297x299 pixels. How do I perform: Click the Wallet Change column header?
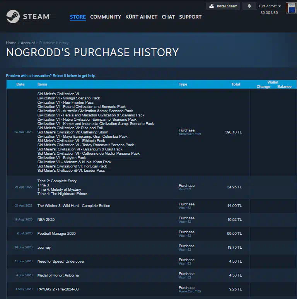(263, 87)
